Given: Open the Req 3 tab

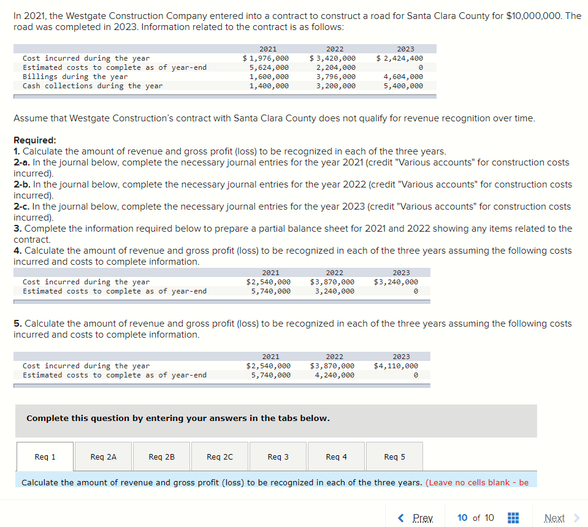Looking at the screenshot, I should [x=278, y=457].
